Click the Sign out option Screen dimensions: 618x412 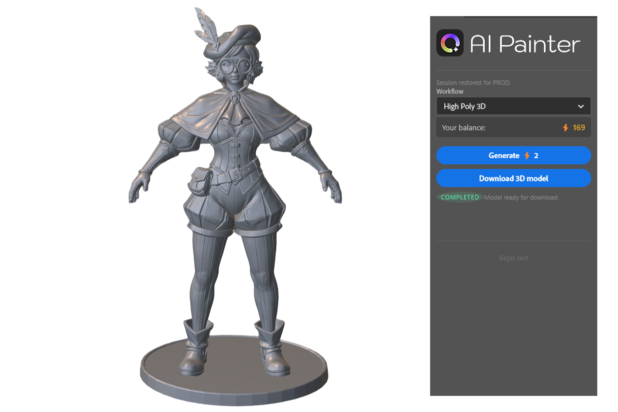513,258
